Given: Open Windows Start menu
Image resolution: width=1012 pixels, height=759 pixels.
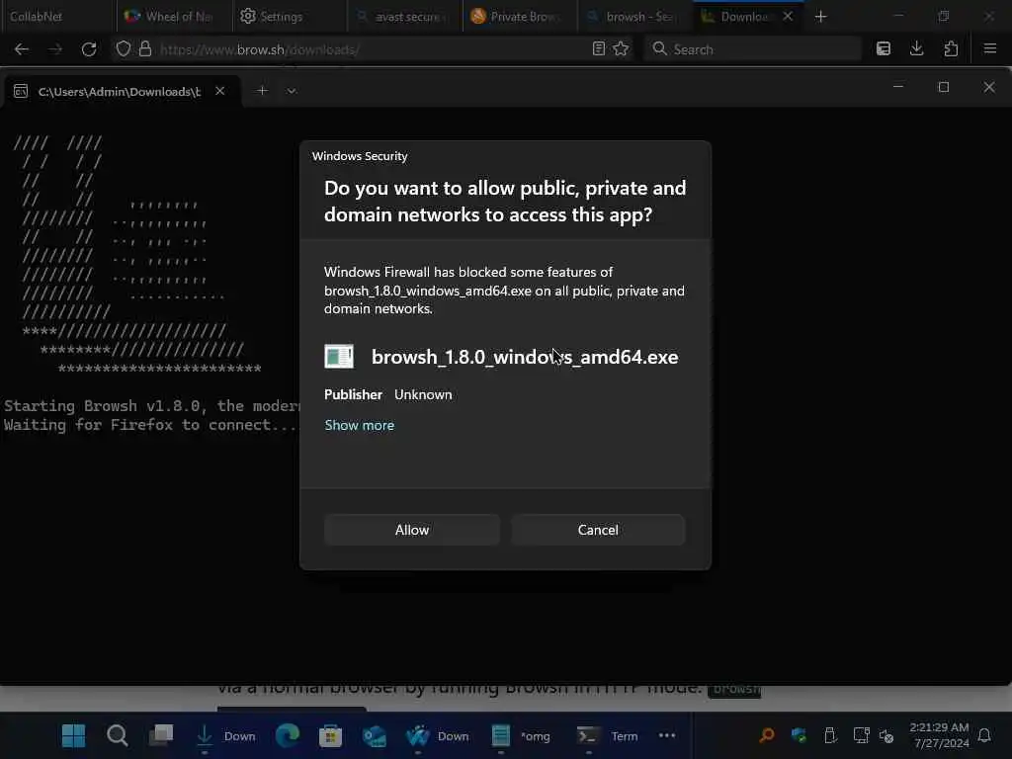Looking at the screenshot, I should (x=73, y=735).
